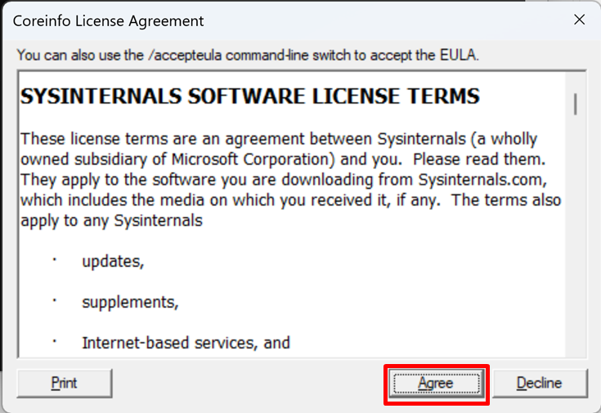Click the "supplements," bullet text
This screenshot has height=413, width=601.
130,302
